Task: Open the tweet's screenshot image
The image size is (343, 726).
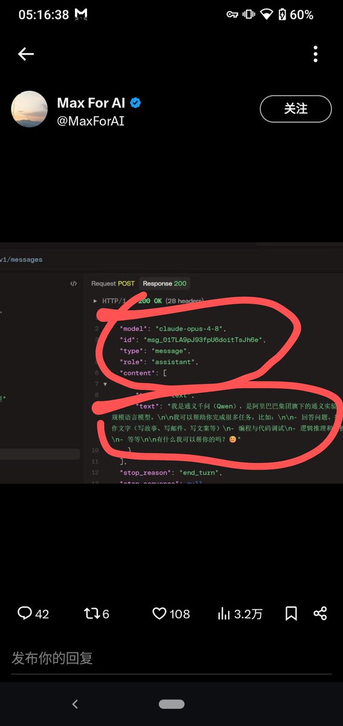Action: click(171, 363)
